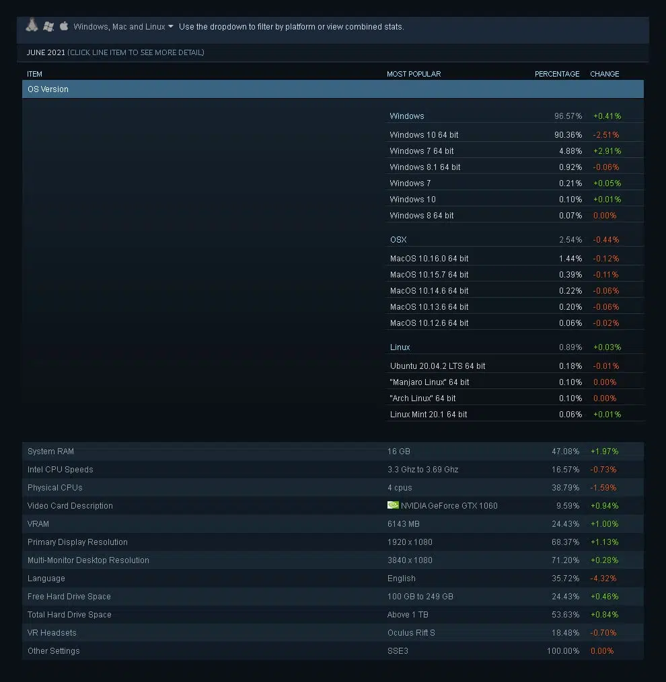Select the "Manjaro Linux" 64 bit entry
The width and height of the screenshot is (666, 682).
tap(429, 382)
